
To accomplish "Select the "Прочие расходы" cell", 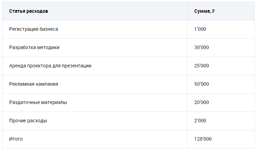I will click(x=28, y=121).
